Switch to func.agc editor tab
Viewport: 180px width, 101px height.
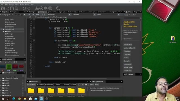point(32,12)
